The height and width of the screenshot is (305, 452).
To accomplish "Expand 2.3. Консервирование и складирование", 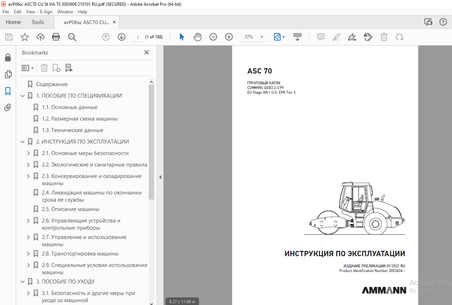I will pyautogui.click(x=28, y=176).
